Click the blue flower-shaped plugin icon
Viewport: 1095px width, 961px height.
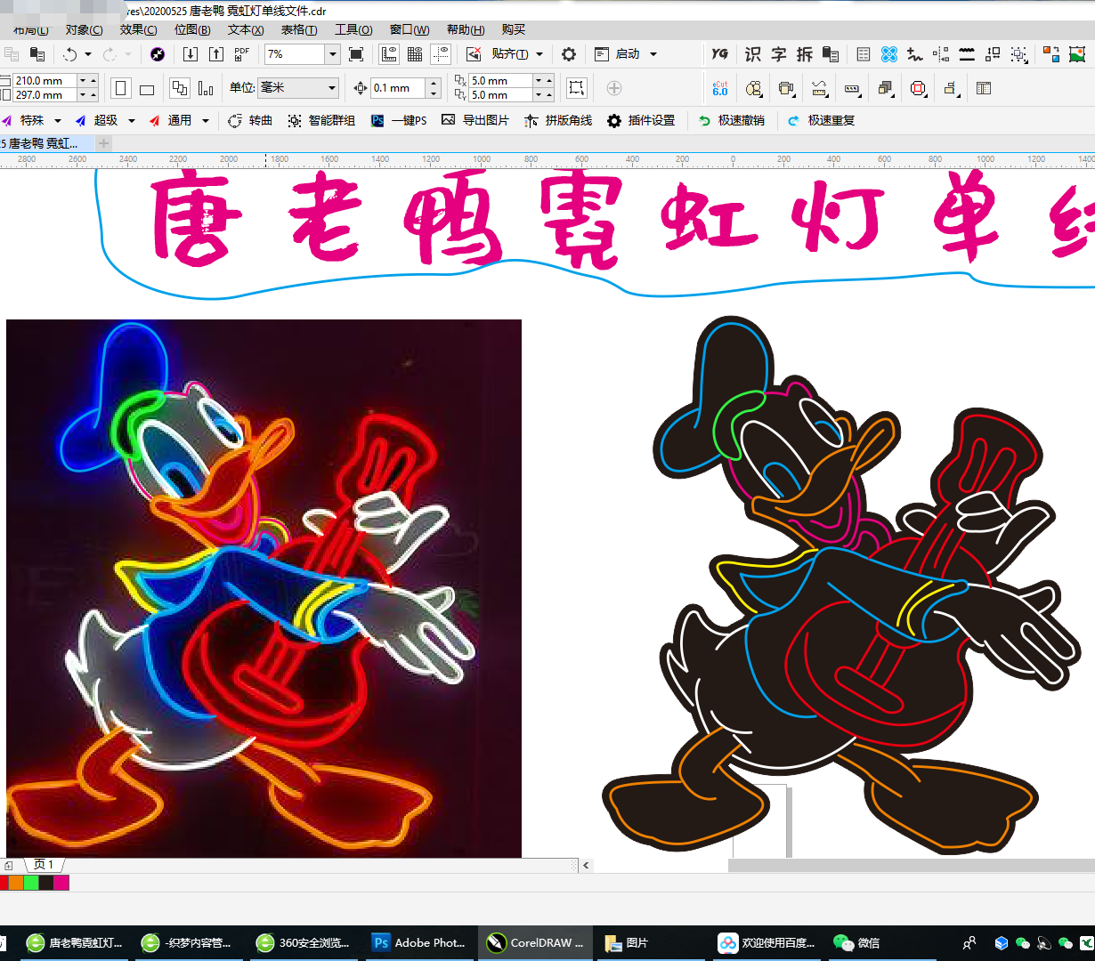click(x=888, y=54)
